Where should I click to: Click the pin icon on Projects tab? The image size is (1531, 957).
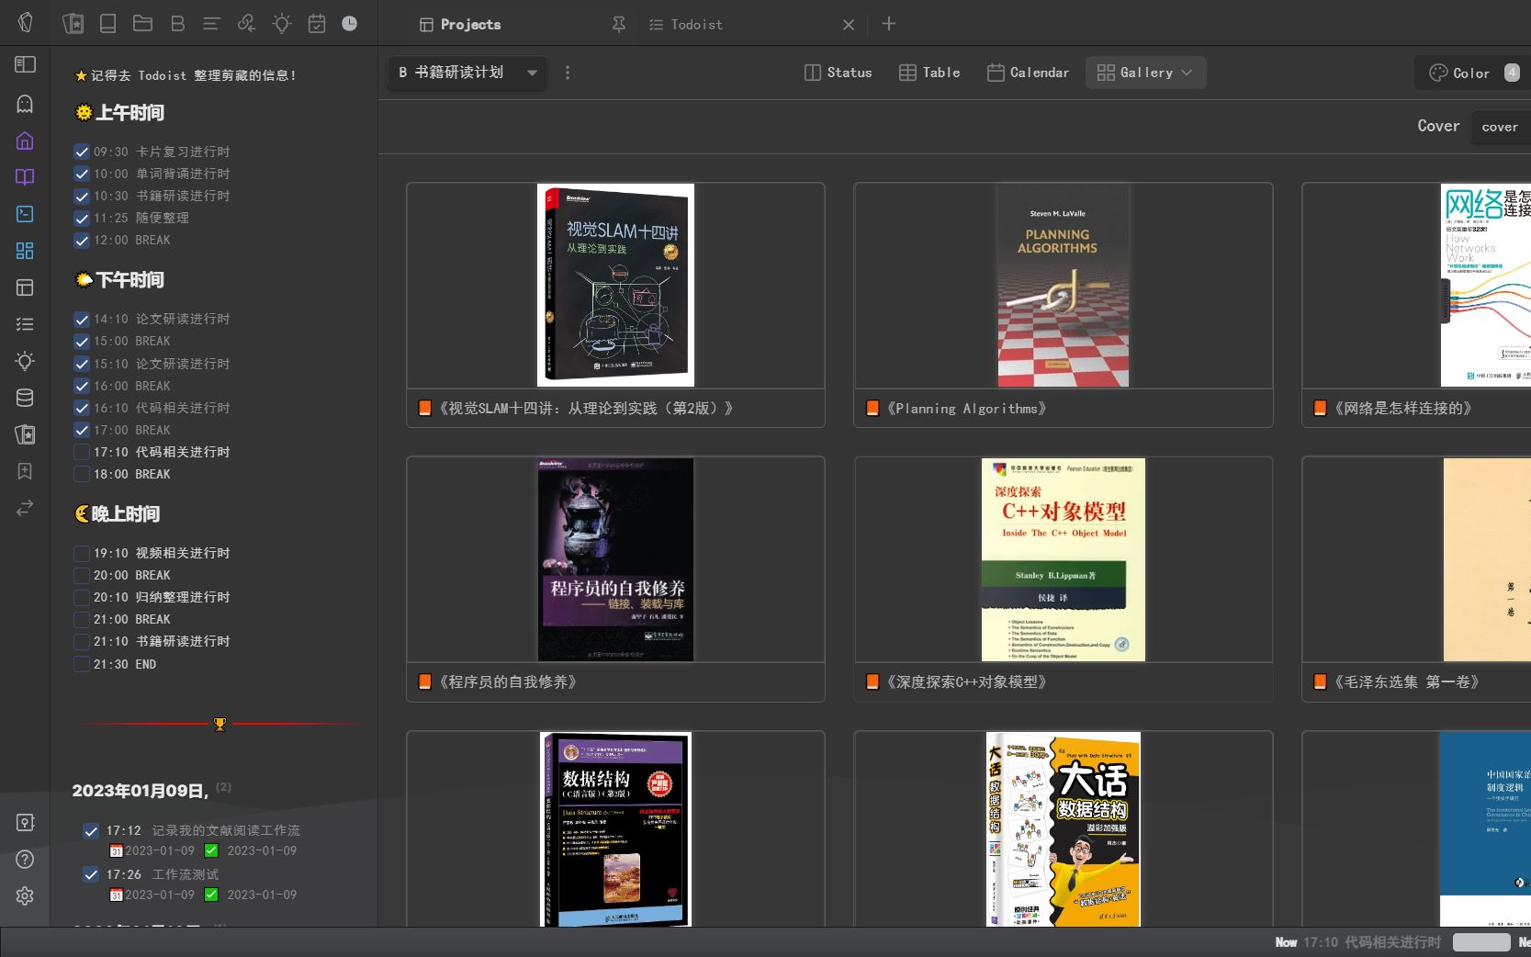[x=619, y=25]
